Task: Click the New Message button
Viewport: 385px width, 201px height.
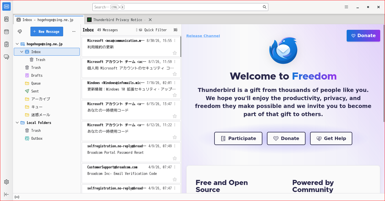Action: (47, 31)
